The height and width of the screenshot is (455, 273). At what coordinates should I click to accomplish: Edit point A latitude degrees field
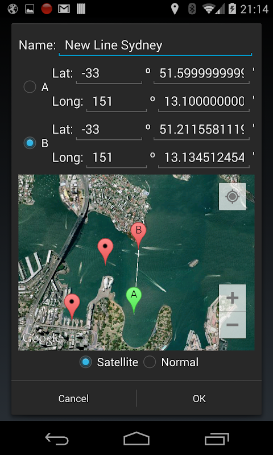click(x=109, y=74)
